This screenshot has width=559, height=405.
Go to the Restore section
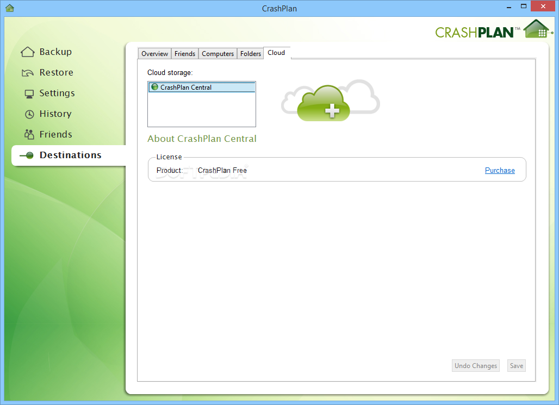click(x=57, y=72)
